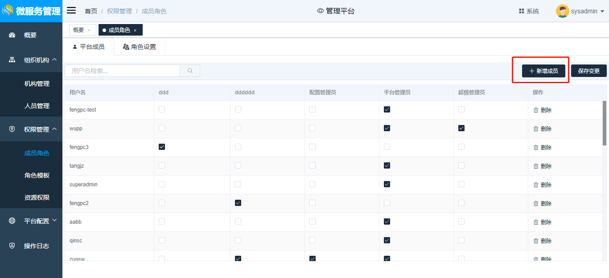The height and width of the screenshot is (278, 609).
Task: Close the 成员角色 tab with its x
Action: tap(135, 30)
